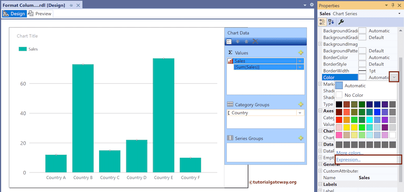Viewport: 404px width, 192px height.
Task: Switch to the Preview tab
Action: click(x=40, y=14)
